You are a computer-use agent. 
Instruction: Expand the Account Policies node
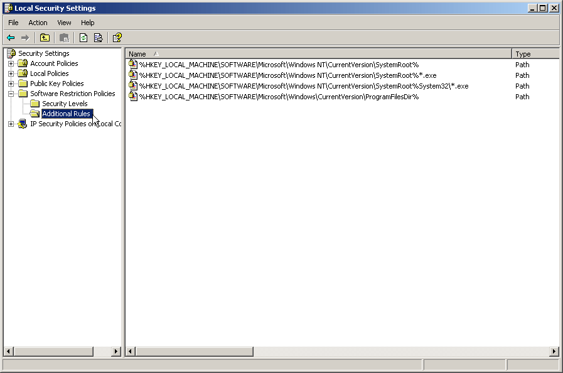pos(11,63)
